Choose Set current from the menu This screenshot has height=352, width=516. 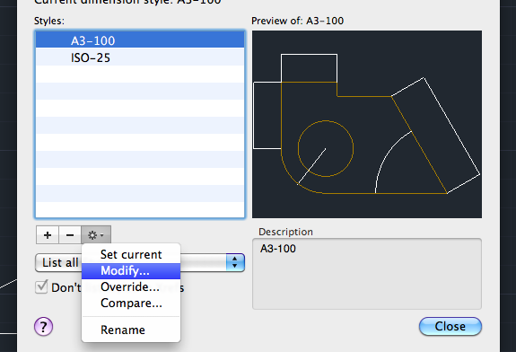[x=131, y=254]
